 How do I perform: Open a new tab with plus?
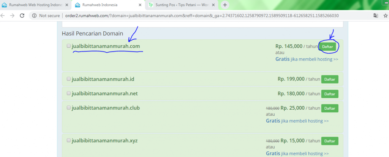pos(225,5)
